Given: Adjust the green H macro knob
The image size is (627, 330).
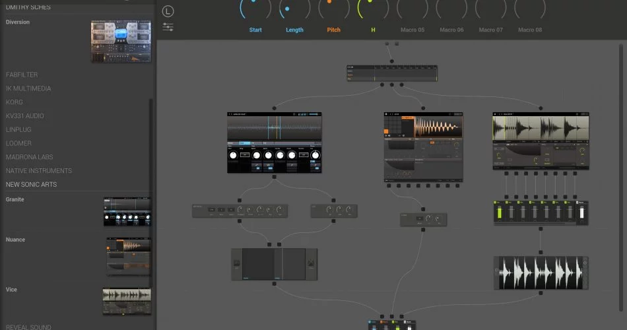Looking at the screenshot, I should [373, 8].
